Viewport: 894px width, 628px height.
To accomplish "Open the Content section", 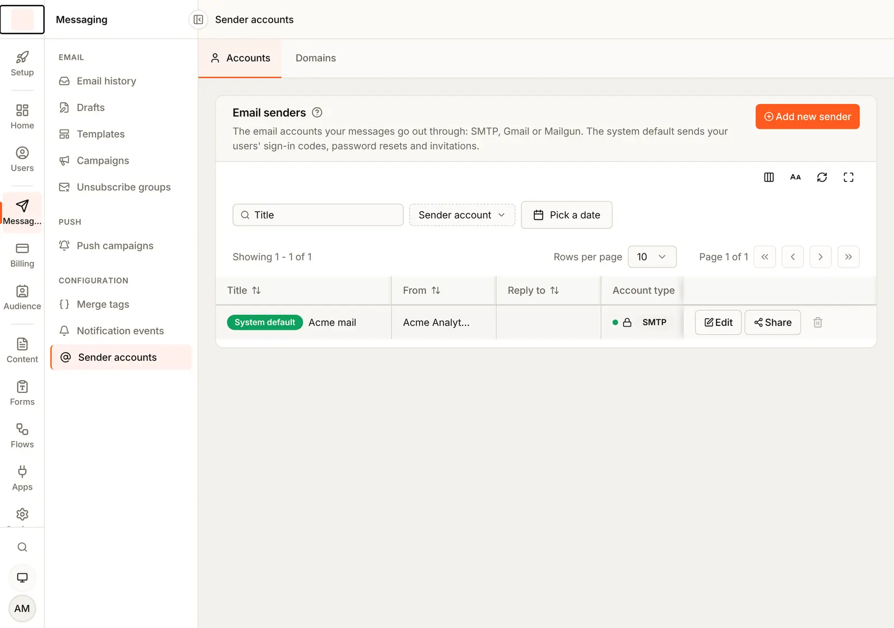I will pyautogui.click(x=22, y=351).
